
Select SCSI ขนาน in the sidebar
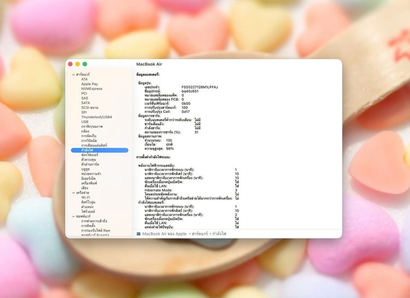[90, 108]
